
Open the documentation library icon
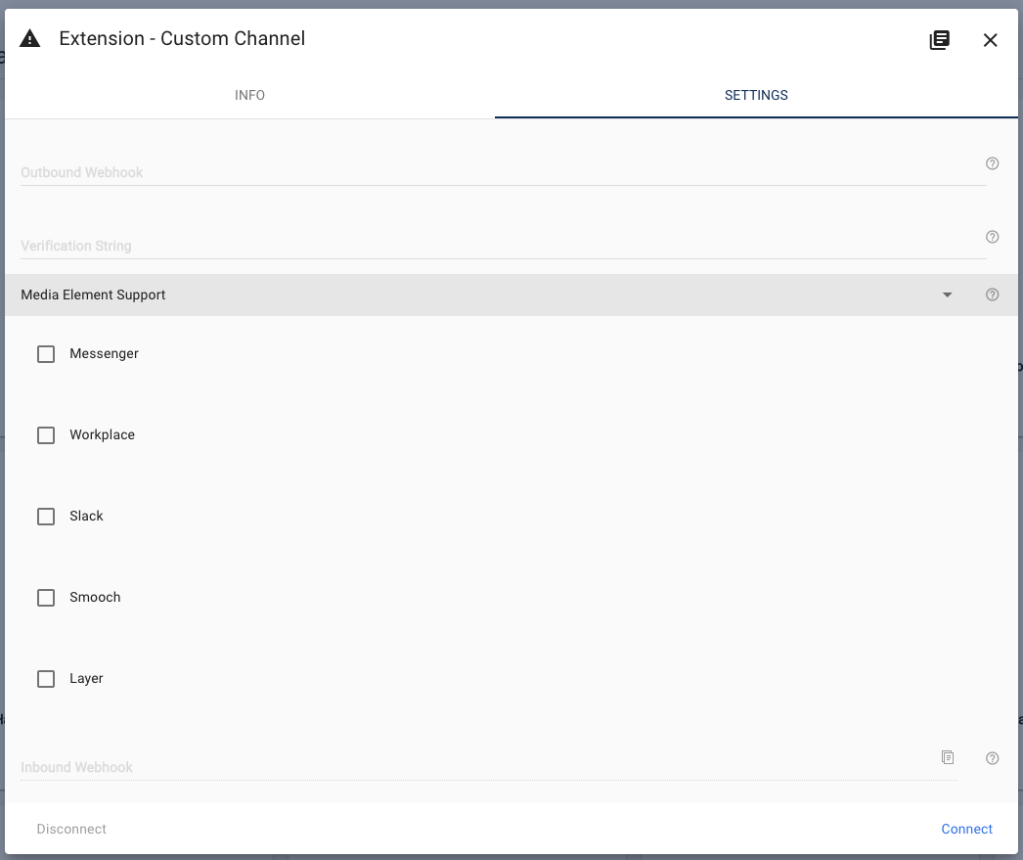tap(939, 40)
